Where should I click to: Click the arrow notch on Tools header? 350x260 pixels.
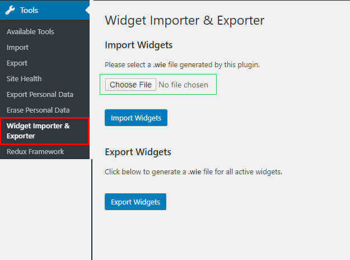87,10
